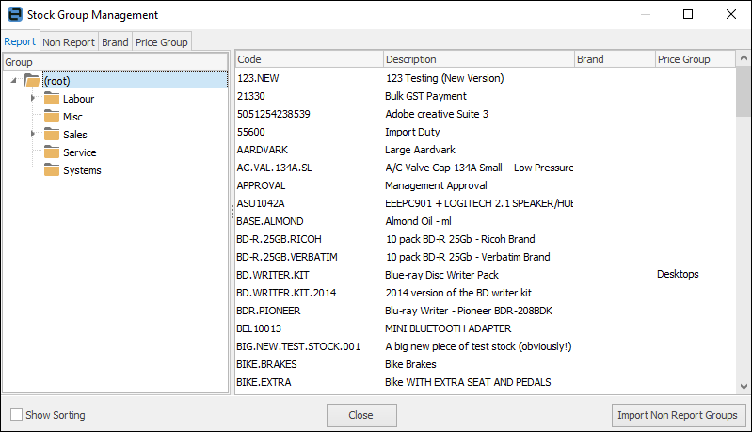Select the 21330 stock code
Viewport: 752px width, 432px height.
251,96
